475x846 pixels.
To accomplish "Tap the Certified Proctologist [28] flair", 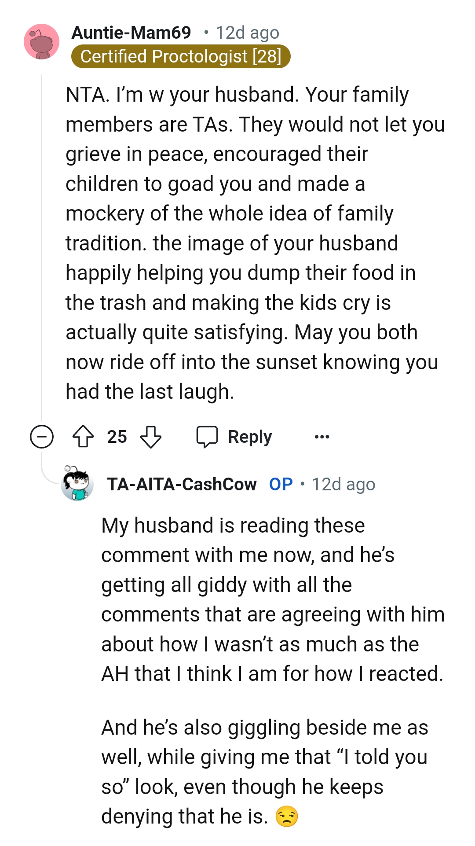I will click(x=180, y=56).
